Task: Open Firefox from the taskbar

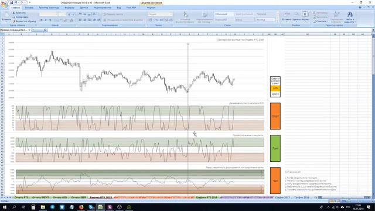Action: tap(81, 207)
